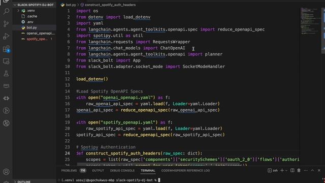Switch to the OUTPUT tab
The height and width of the screenshot is (183, 325).
tap(98, 170)
